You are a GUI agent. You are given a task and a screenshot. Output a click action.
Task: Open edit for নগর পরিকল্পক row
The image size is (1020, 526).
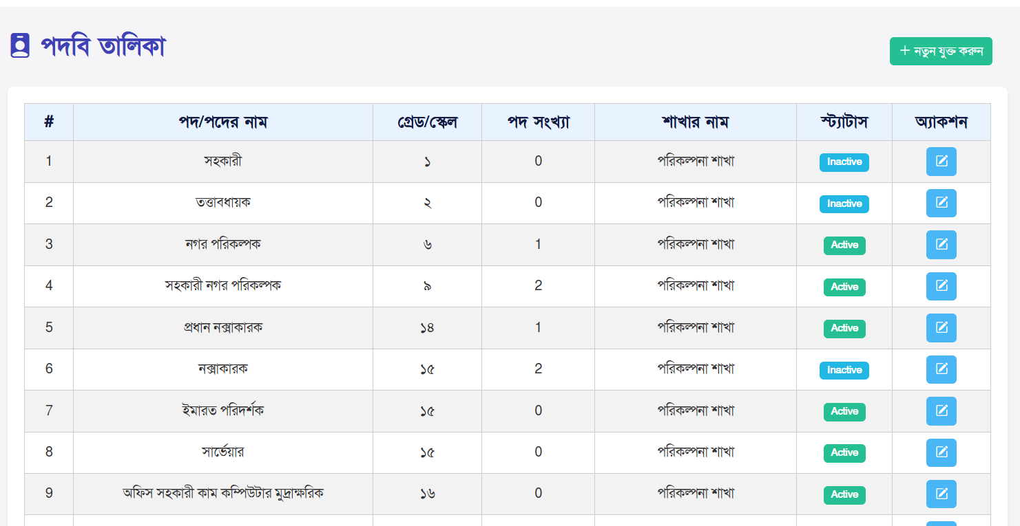pyautogui.click(x=941, y=245)
